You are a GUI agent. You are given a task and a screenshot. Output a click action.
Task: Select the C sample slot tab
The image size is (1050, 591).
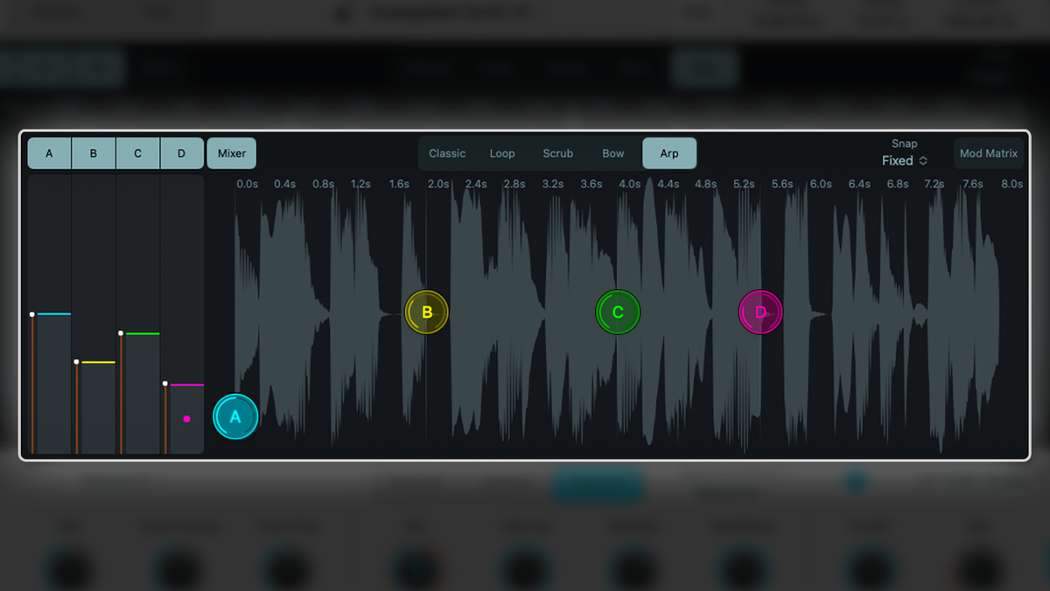pyautogui.click(x=137, y=152)
